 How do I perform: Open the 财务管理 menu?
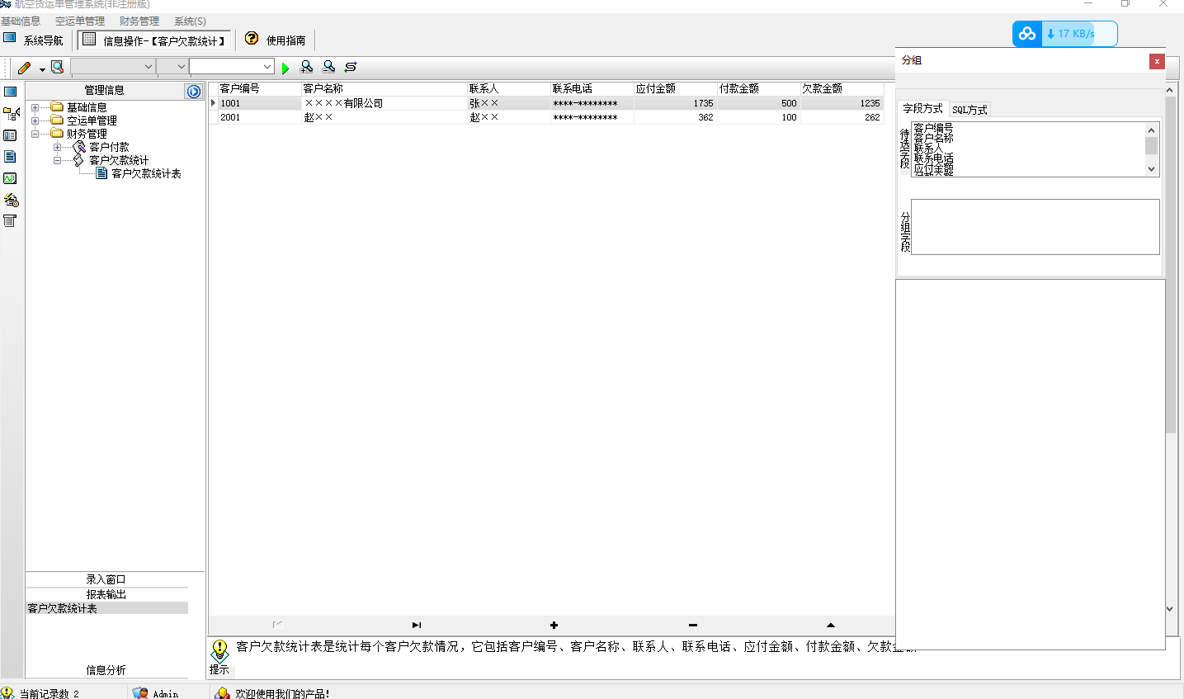(139, 21)
